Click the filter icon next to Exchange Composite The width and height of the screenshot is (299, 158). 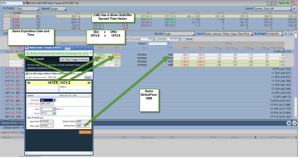click(286, 34)
